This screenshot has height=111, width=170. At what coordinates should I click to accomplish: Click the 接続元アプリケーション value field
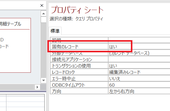pyautogui.click(x=139, y=59)
